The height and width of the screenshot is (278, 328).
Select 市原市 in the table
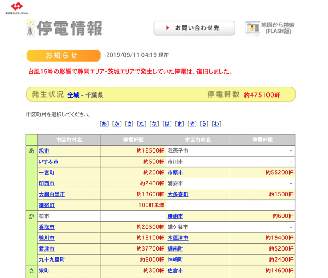pos(175,173)
